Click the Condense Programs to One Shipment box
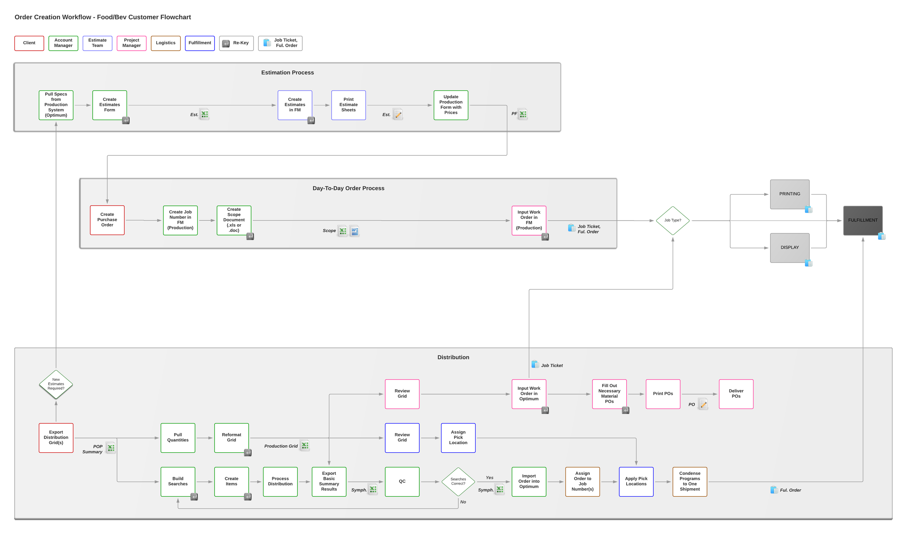This screenshot has width=906, height=536. pos(689,481)
